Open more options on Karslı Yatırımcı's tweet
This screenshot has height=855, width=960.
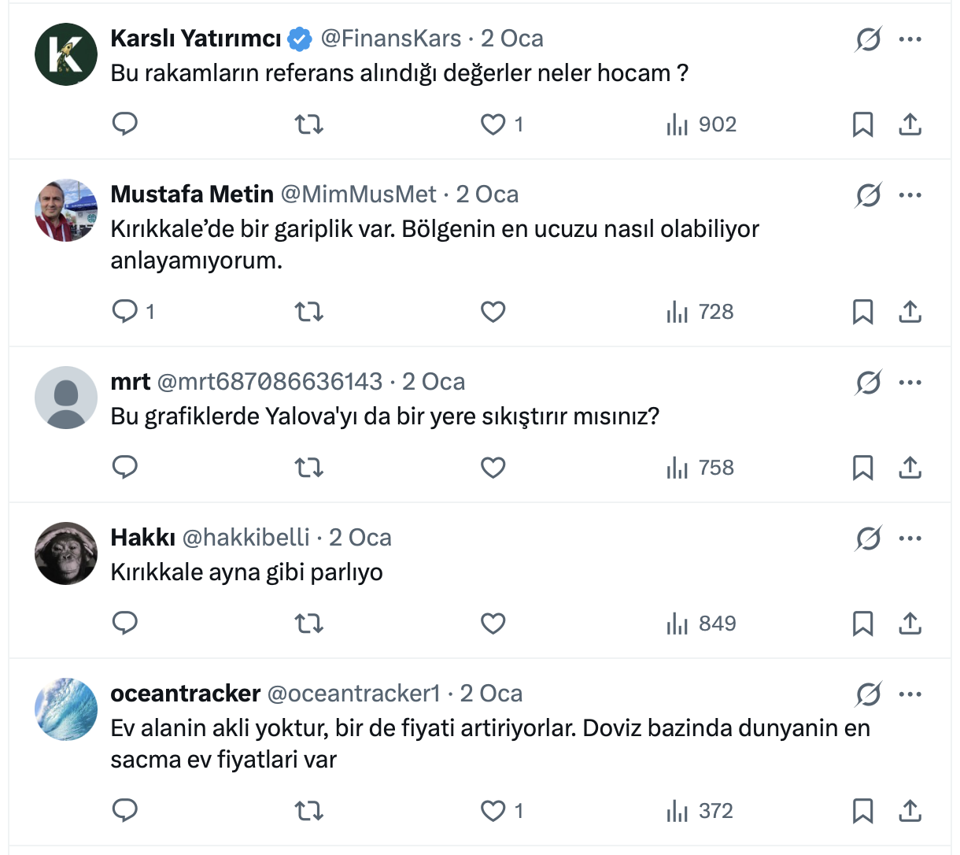point(910,39)
